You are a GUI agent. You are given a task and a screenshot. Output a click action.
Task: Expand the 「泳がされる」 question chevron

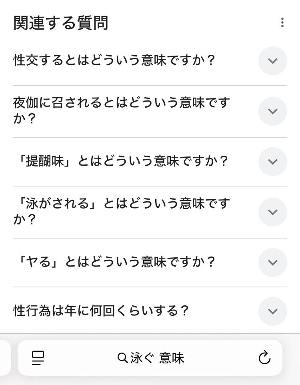click(x=273, y=212)
